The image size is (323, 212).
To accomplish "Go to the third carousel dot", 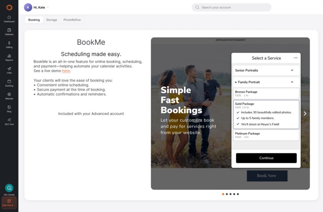I will tap(231, 194).
